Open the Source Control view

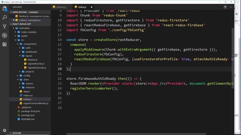pyautogui.click(x=5, y=26)
